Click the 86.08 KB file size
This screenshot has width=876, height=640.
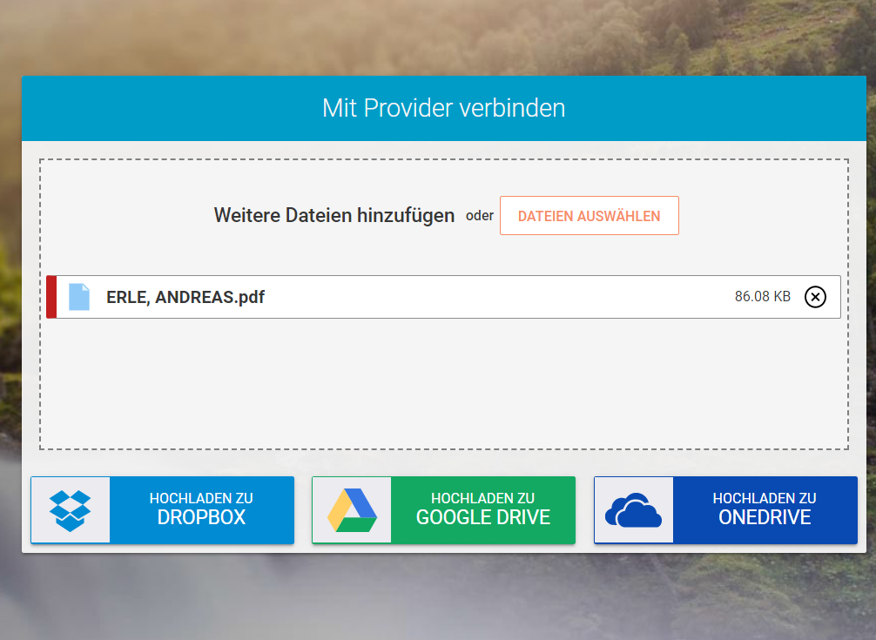(x=762, y=297)
